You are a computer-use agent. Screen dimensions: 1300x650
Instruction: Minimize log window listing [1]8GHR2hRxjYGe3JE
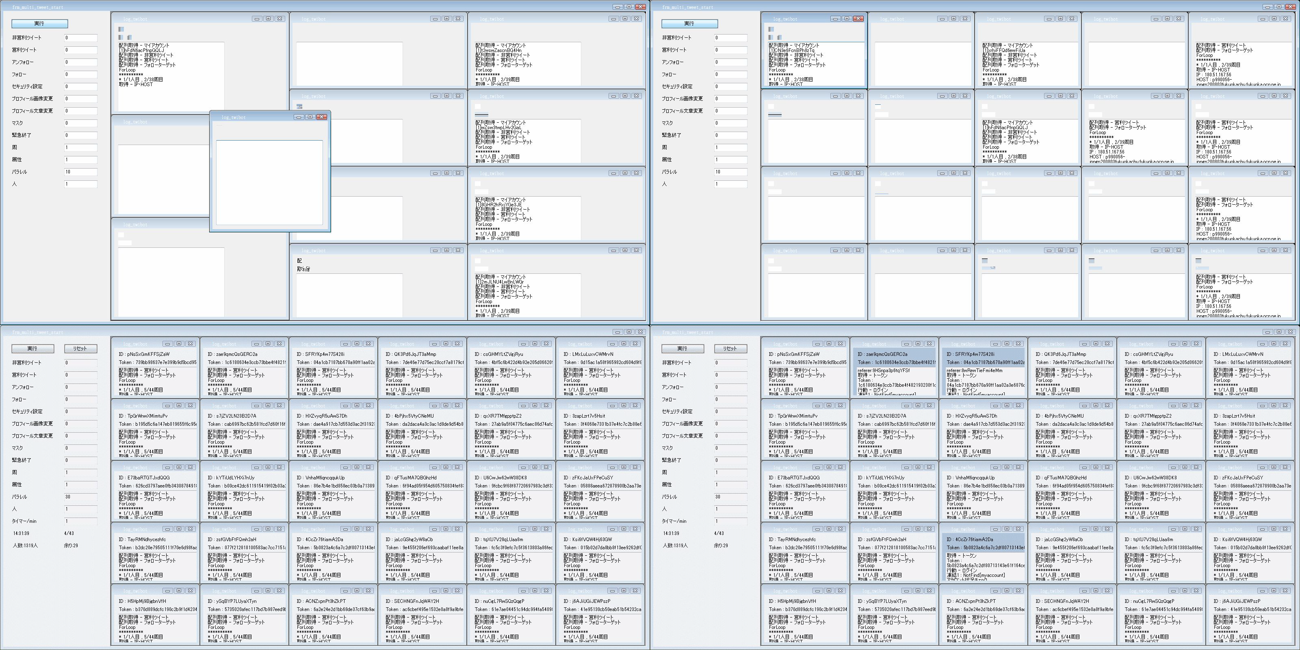(x=613, y=173)
